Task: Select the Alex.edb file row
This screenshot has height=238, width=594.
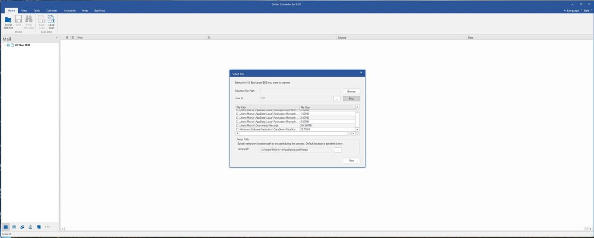Action: coord(295,125)
